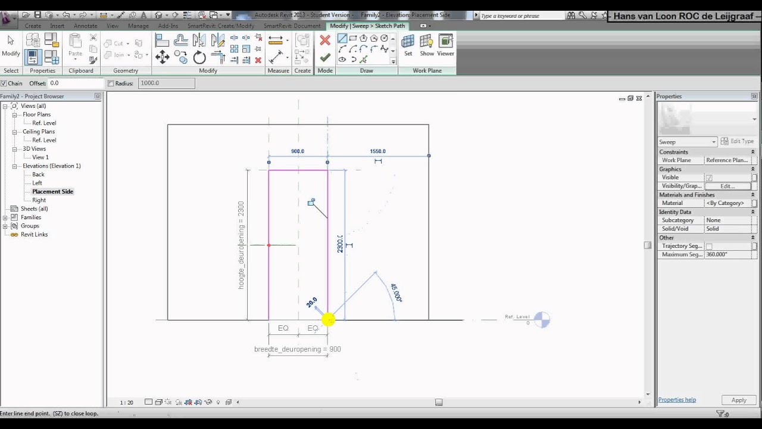The width and height of the screenshot is (762, 429).
Task: Click the 1 : 20 view scale
Action: click(x=127, y=403)
